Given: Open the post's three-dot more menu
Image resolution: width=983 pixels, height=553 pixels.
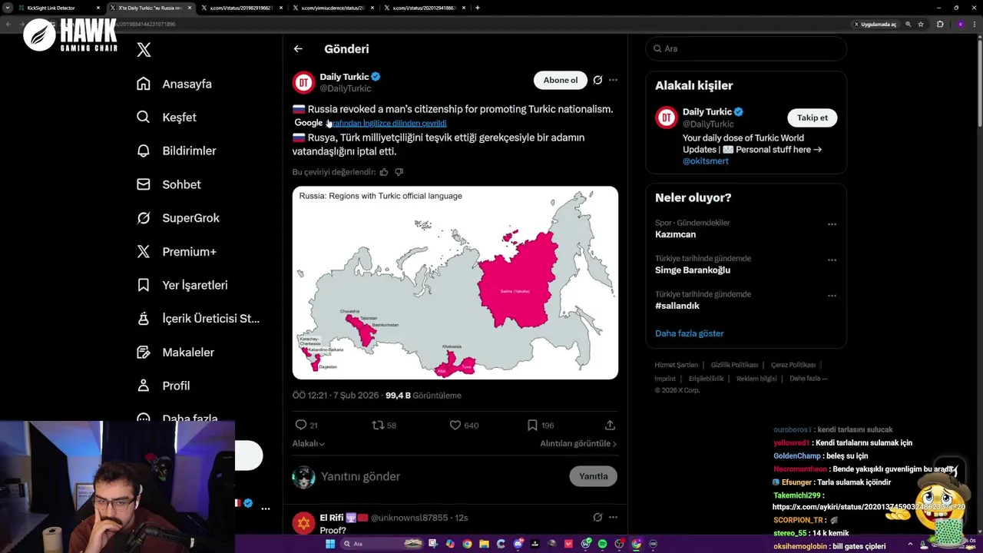Looking at the screenshot, I should click(x=613, y=80).
